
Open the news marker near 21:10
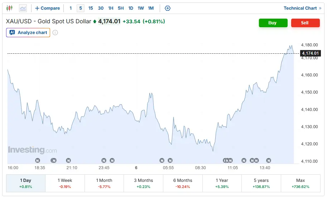click(68, 160)
